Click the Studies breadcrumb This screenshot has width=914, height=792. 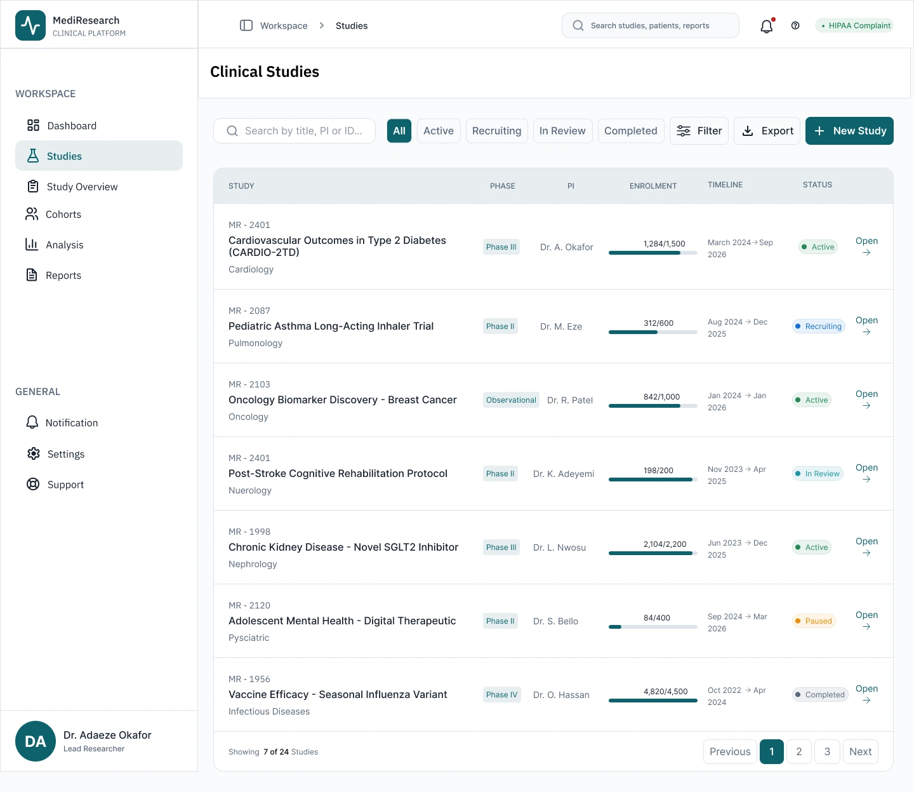click(352, 25)
